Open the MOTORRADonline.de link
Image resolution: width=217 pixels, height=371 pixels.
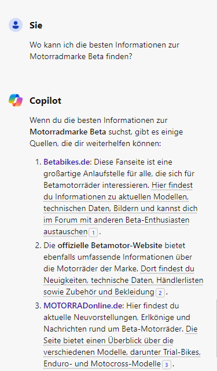pyautogui.click(x=83, y=305)
